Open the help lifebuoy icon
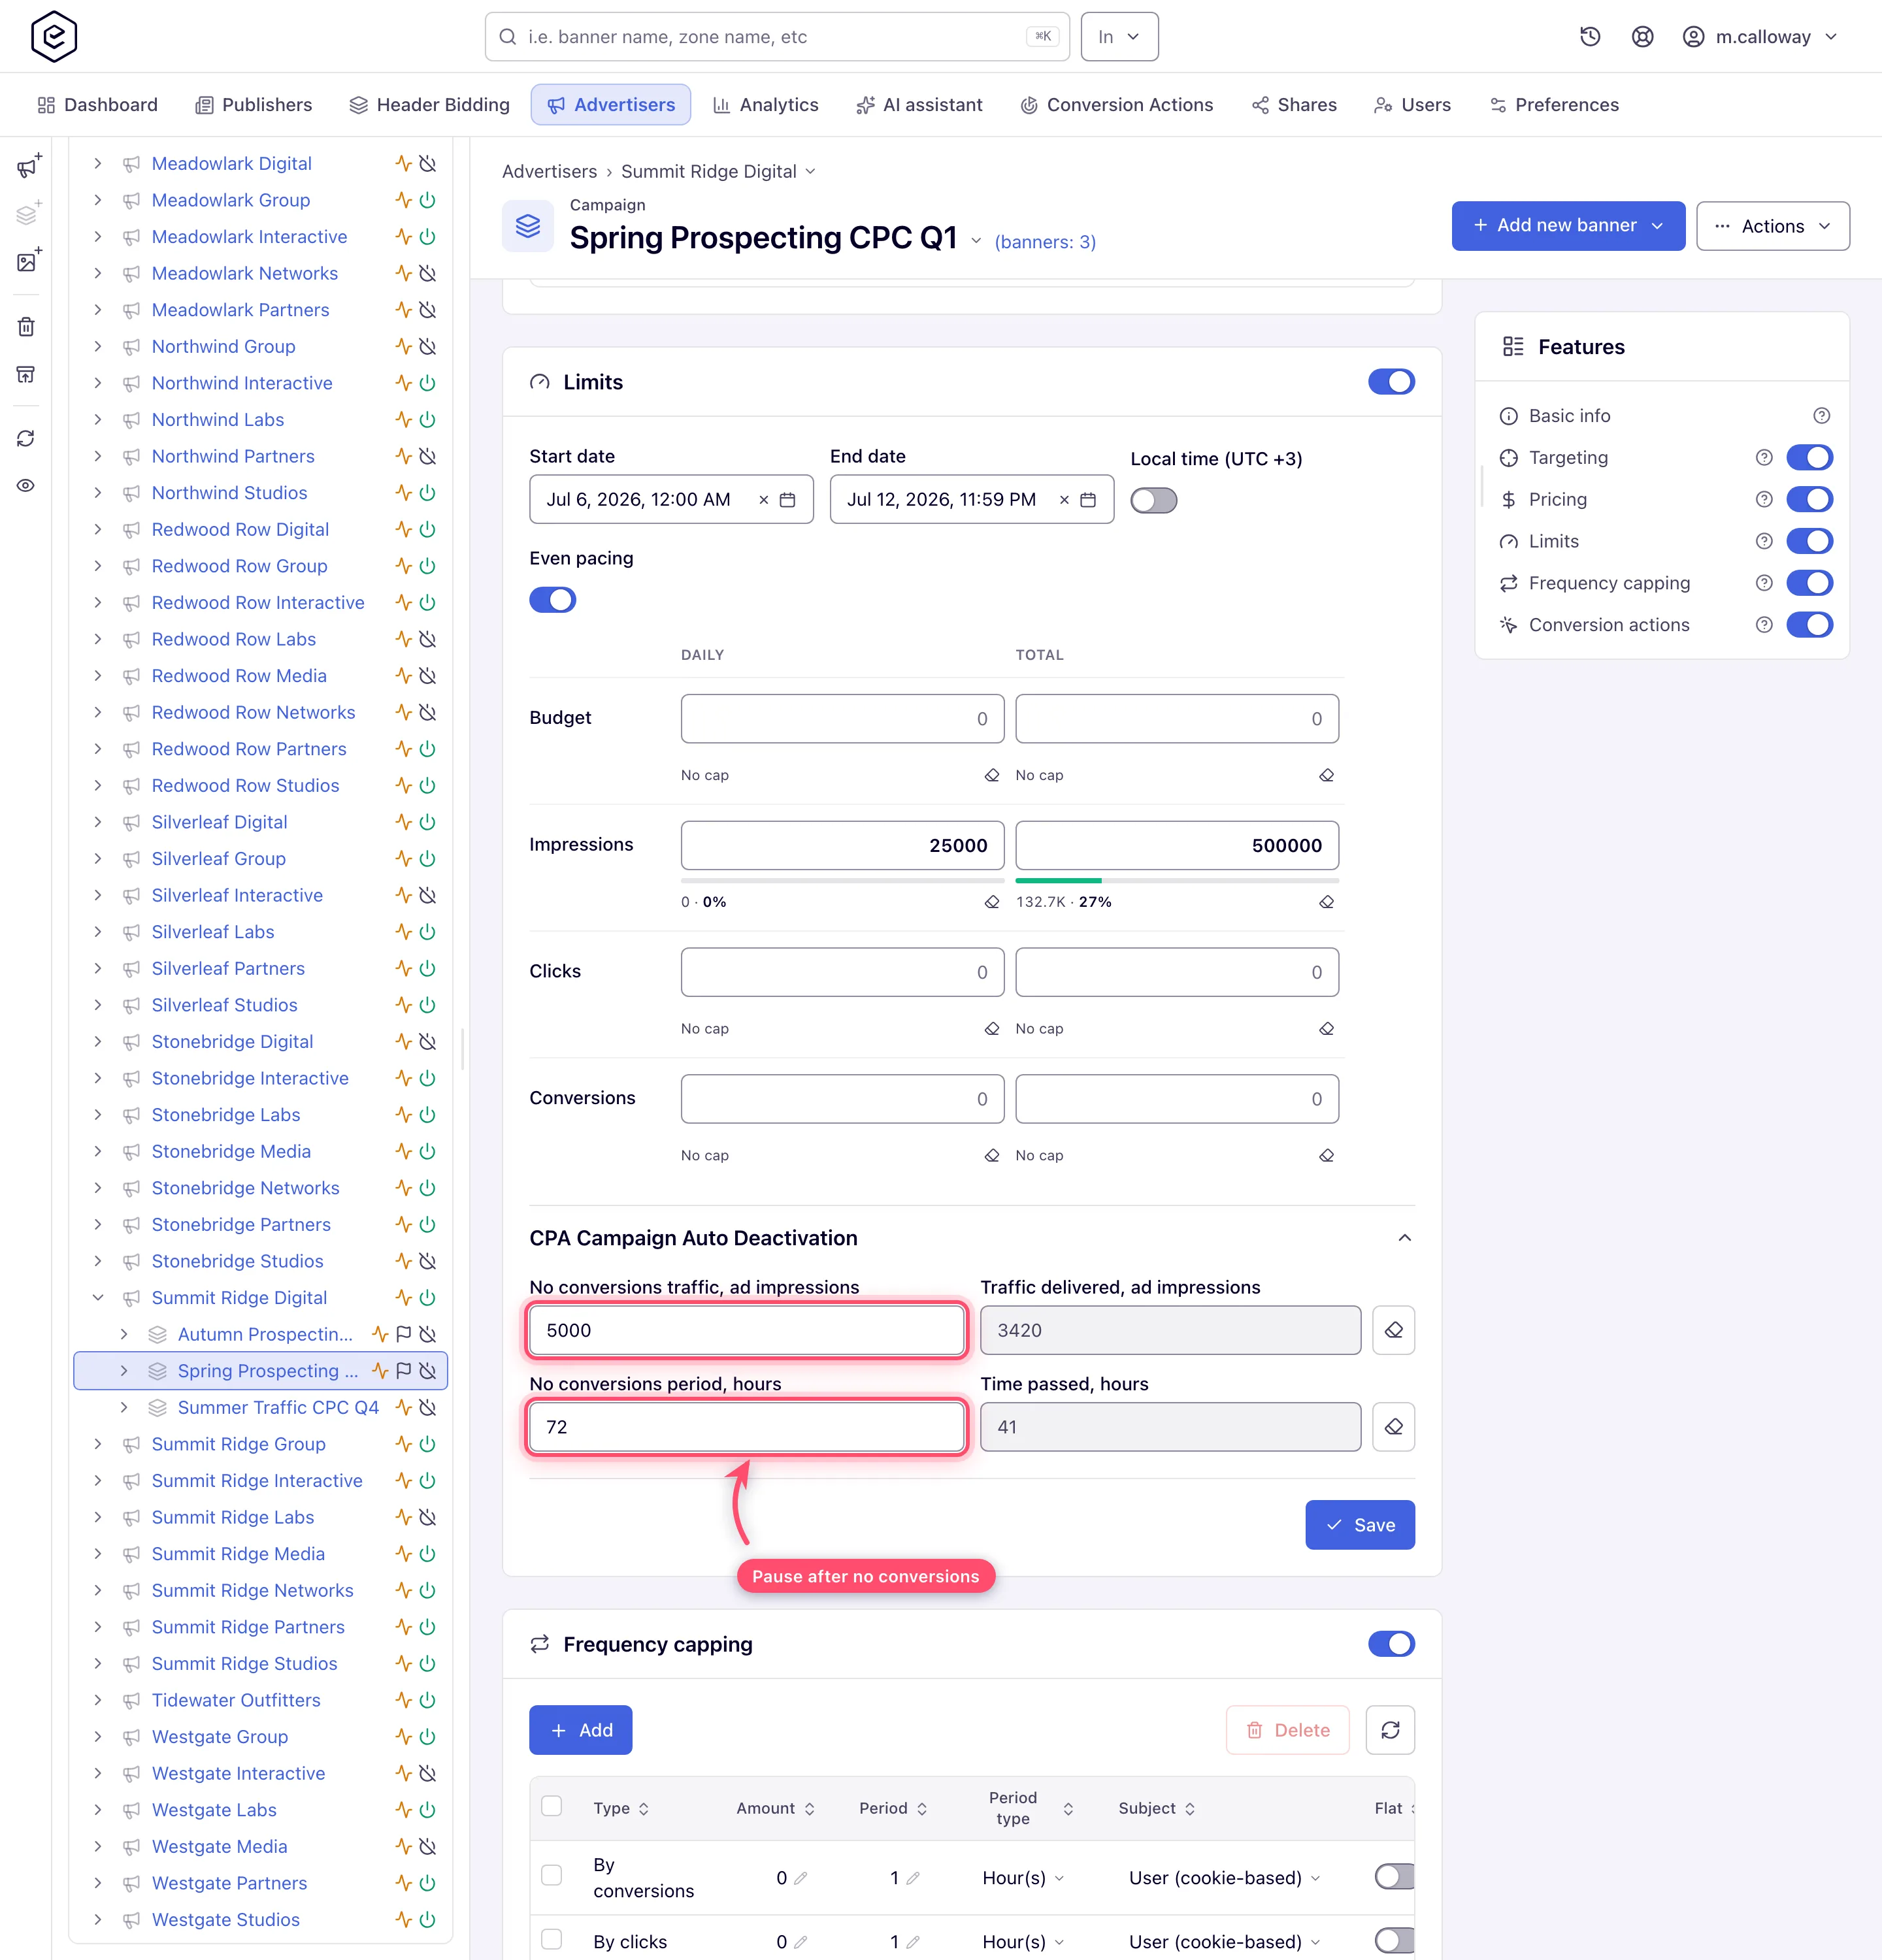This screenshot has height=1960, width=1882. [x=1642, y=37]
